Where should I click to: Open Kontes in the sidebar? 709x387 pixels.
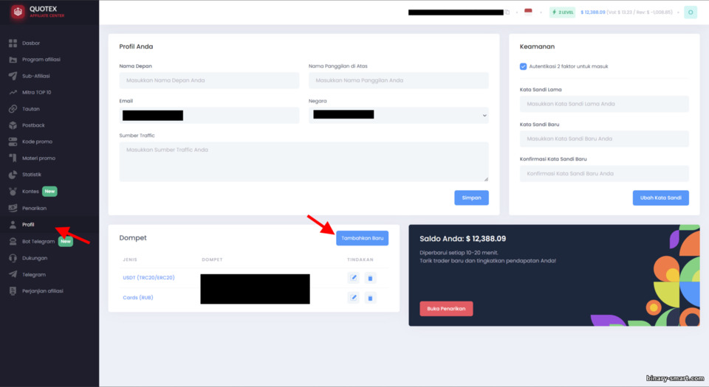[30, 191]
